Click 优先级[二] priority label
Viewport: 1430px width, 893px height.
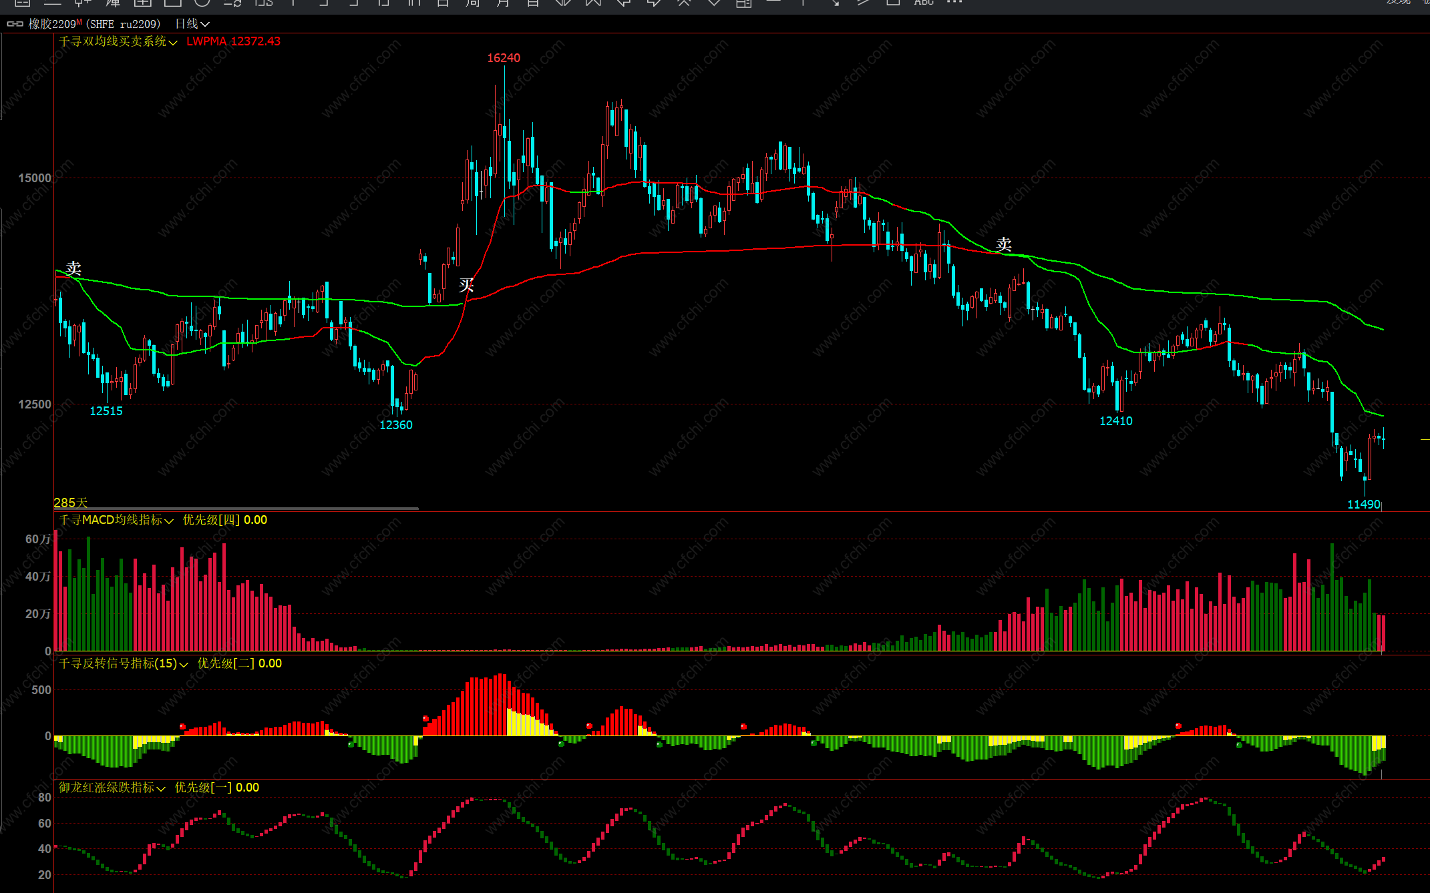(x=226, y=663)
